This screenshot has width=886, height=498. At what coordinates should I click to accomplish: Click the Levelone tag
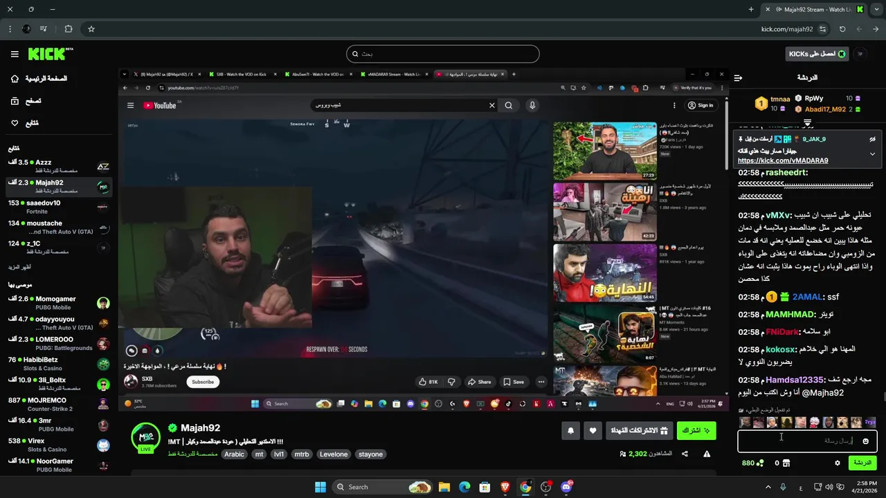334,454
